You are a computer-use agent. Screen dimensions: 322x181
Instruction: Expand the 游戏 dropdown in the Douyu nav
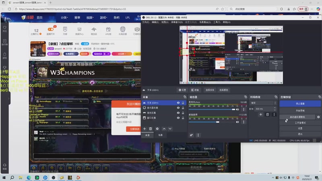(x=103, y=18)
